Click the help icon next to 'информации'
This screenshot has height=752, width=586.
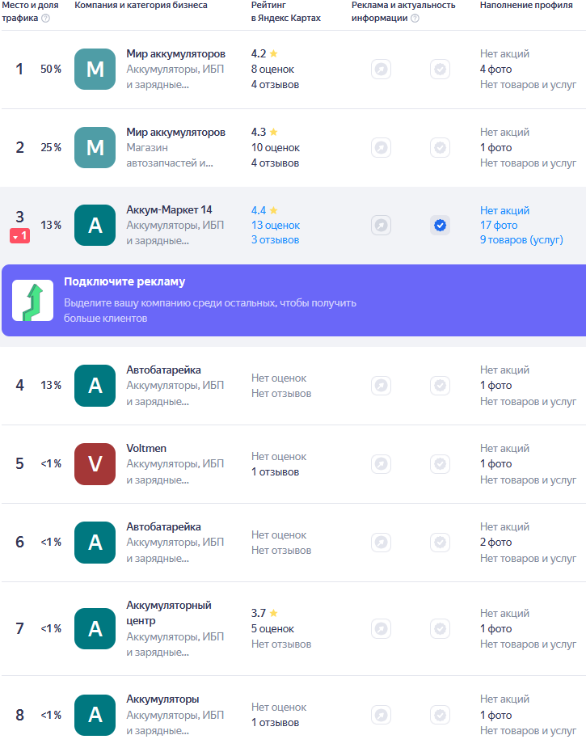pos(415,19)
